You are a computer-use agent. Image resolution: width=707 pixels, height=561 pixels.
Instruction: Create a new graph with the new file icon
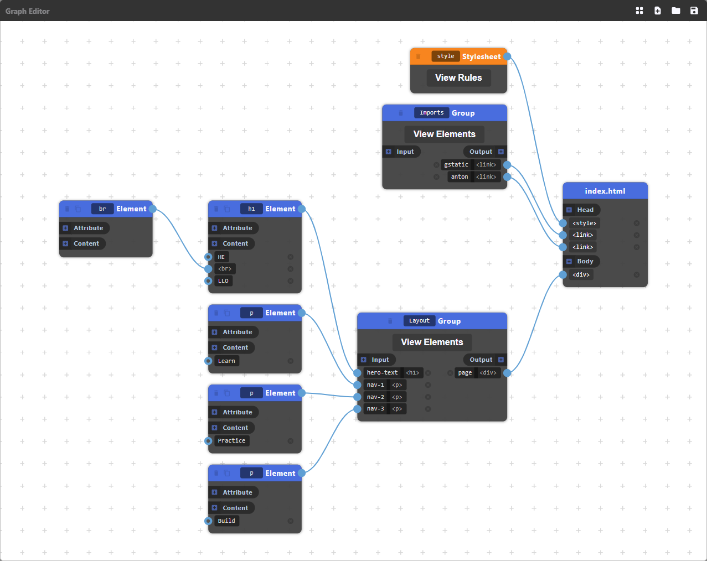click(x=657, y=11)
